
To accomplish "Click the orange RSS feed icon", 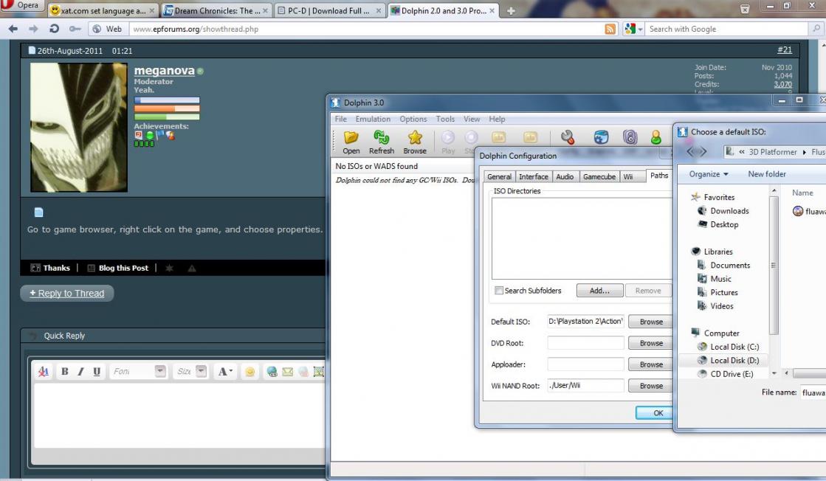I will [610, 29].
